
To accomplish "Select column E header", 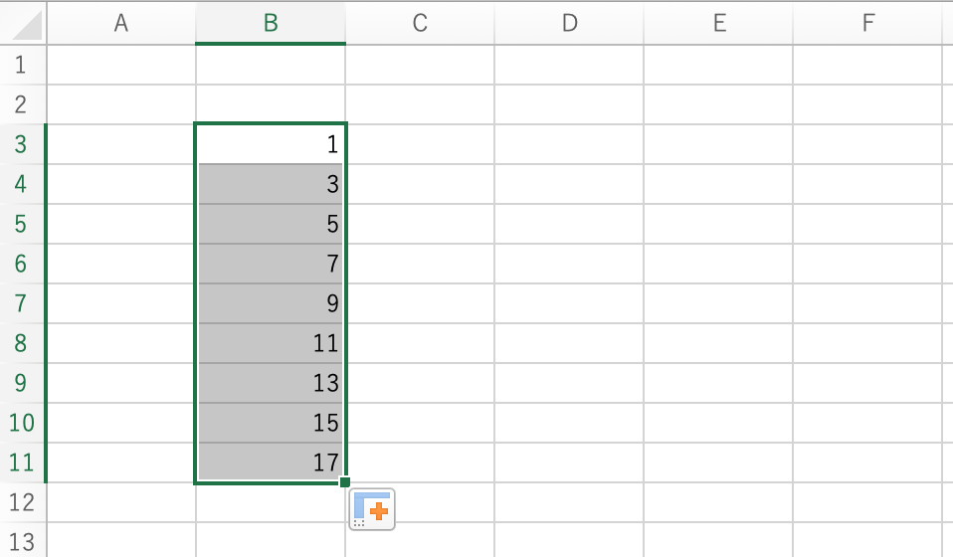I will click(x=718, y=24).
